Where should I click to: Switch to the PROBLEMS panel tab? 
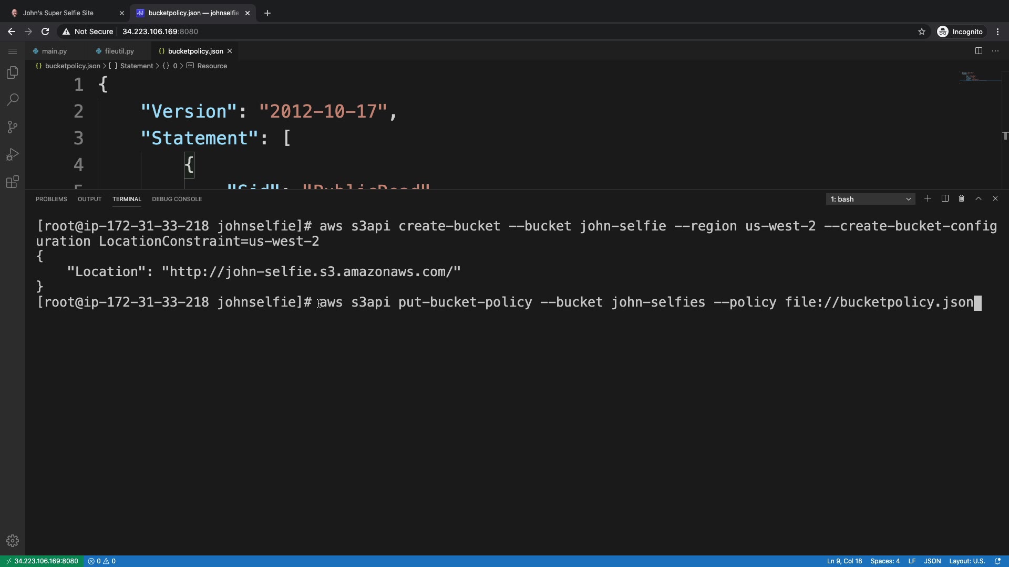(51, 199)
